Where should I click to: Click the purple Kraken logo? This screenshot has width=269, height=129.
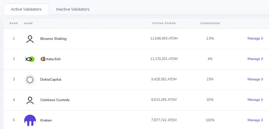point(30,120)
